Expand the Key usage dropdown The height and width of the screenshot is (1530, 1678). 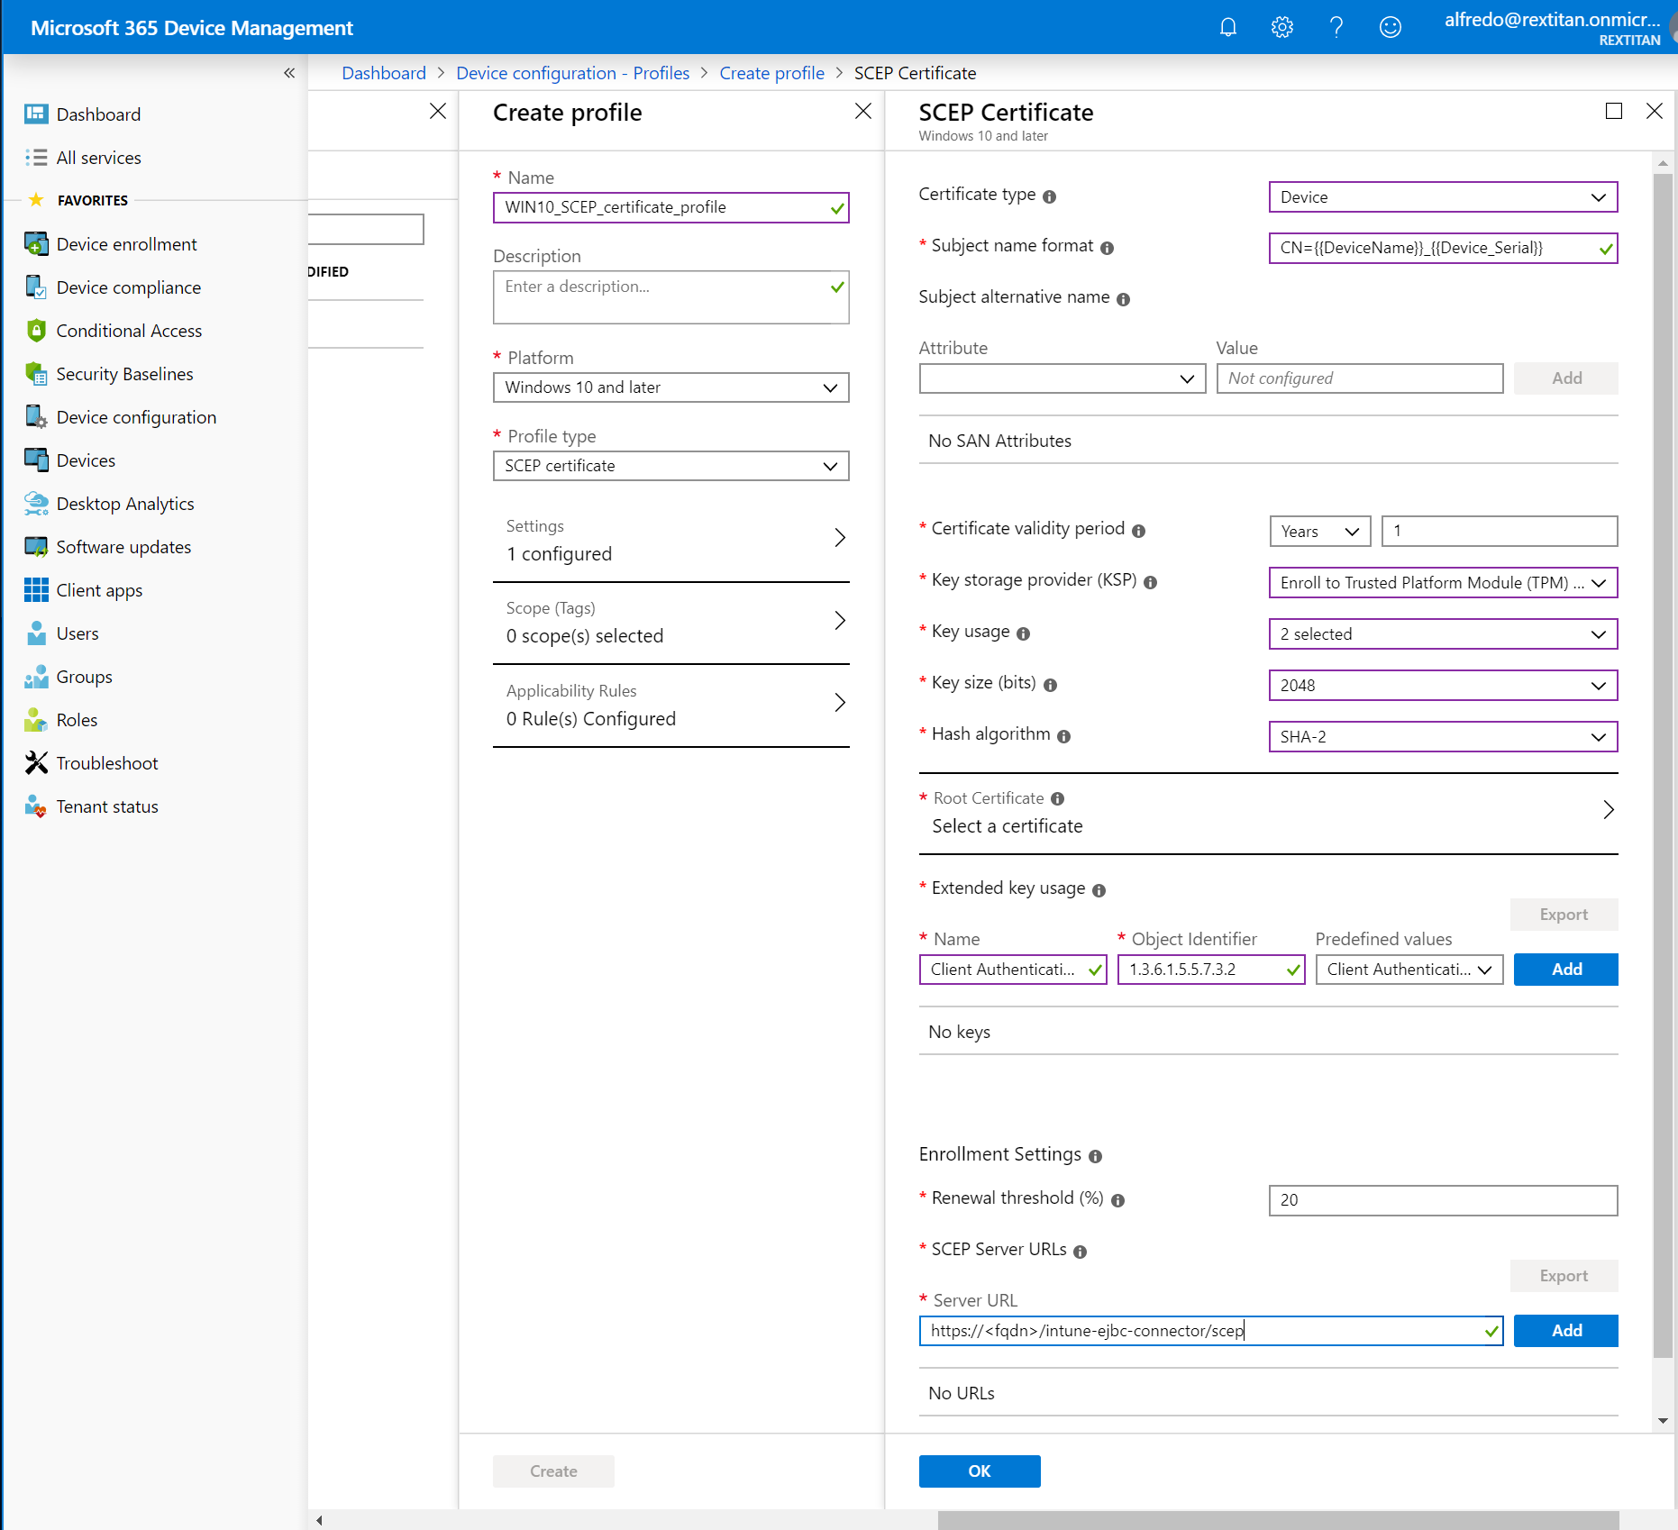click(x=1442, y=634)
